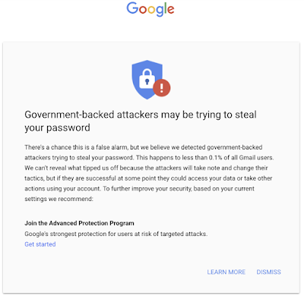Select the 'Government-backed attackers' headline text
The image size is (304, 299).
click(x=141, y=115)
